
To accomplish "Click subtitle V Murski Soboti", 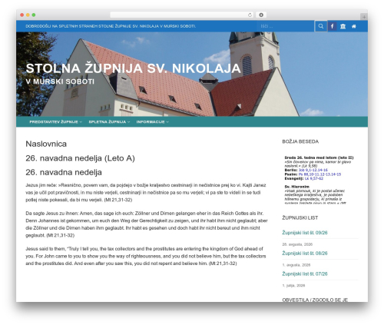I will pos(60,81).
